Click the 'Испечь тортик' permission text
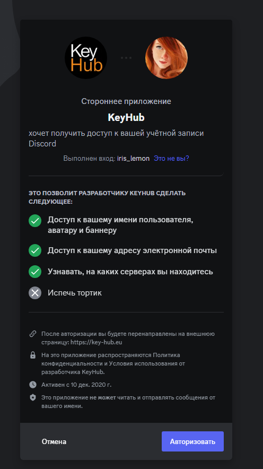The image size is (263, 469). pyautogui.click(x=75, y=293)
